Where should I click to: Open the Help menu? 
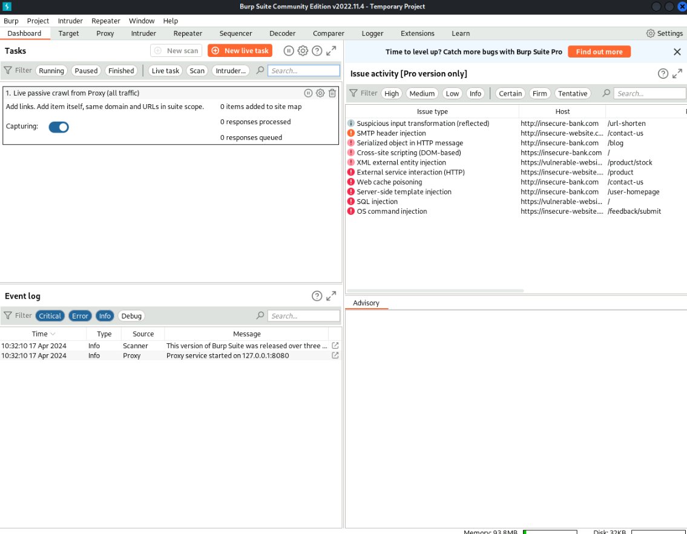[x=171, y=21]
